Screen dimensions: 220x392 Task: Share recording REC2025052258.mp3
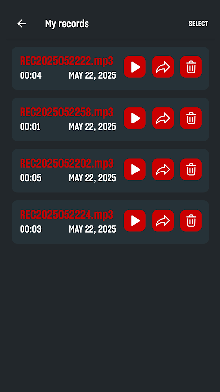click(x=163, y=118)
